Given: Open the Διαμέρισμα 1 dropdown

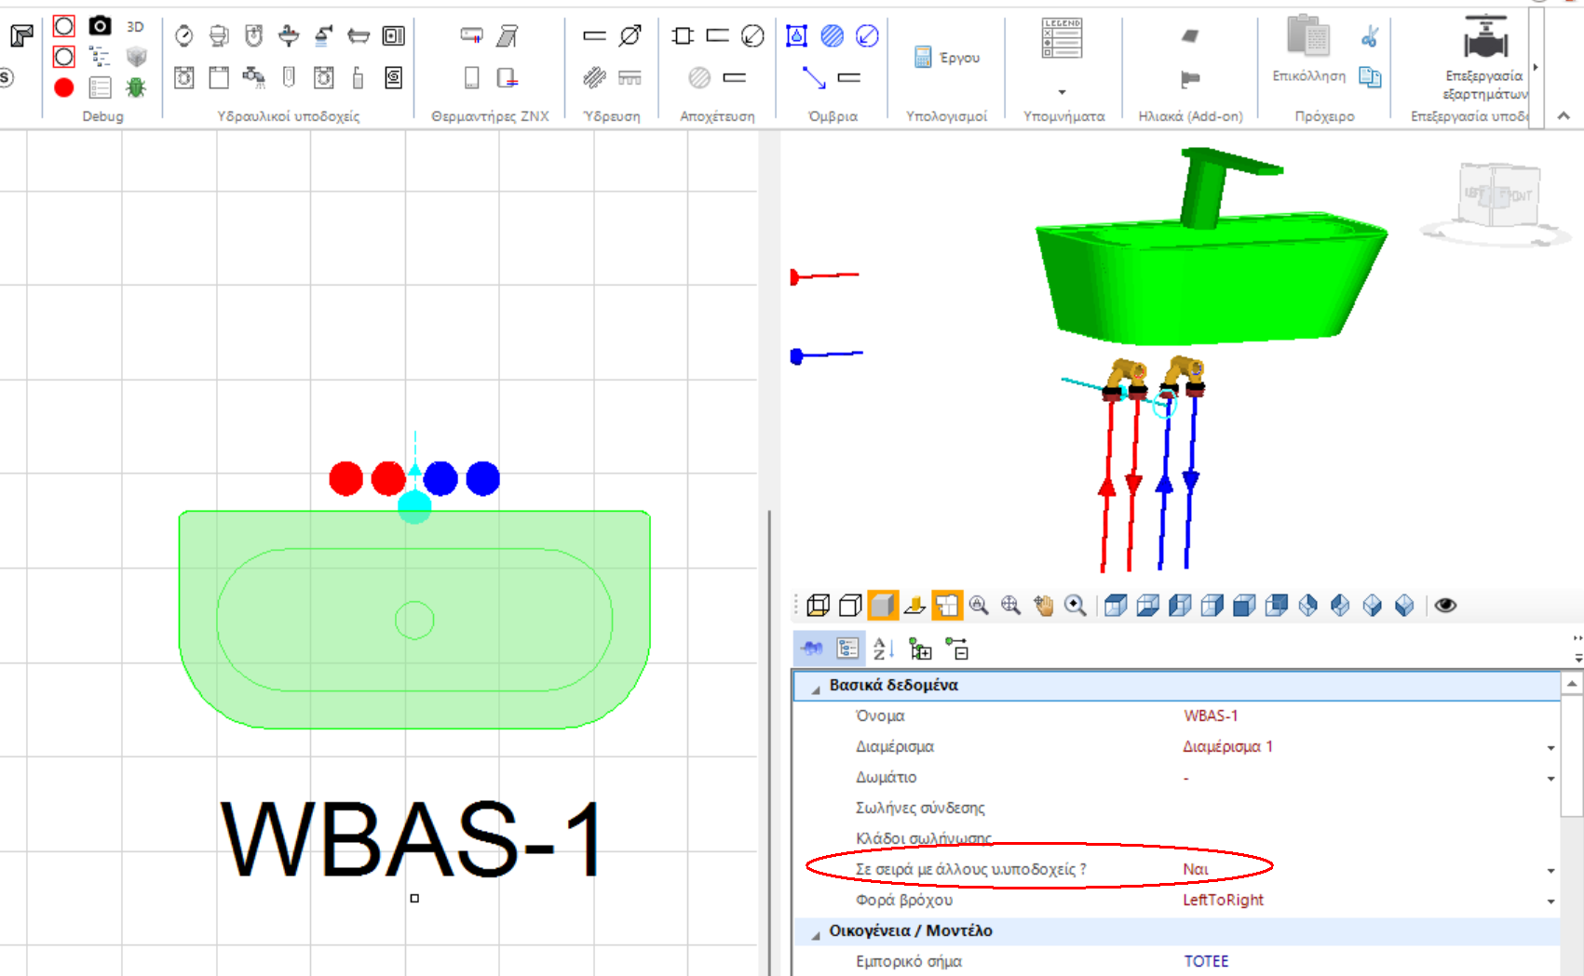Looking at the screenshot, I should [1550, 746].
